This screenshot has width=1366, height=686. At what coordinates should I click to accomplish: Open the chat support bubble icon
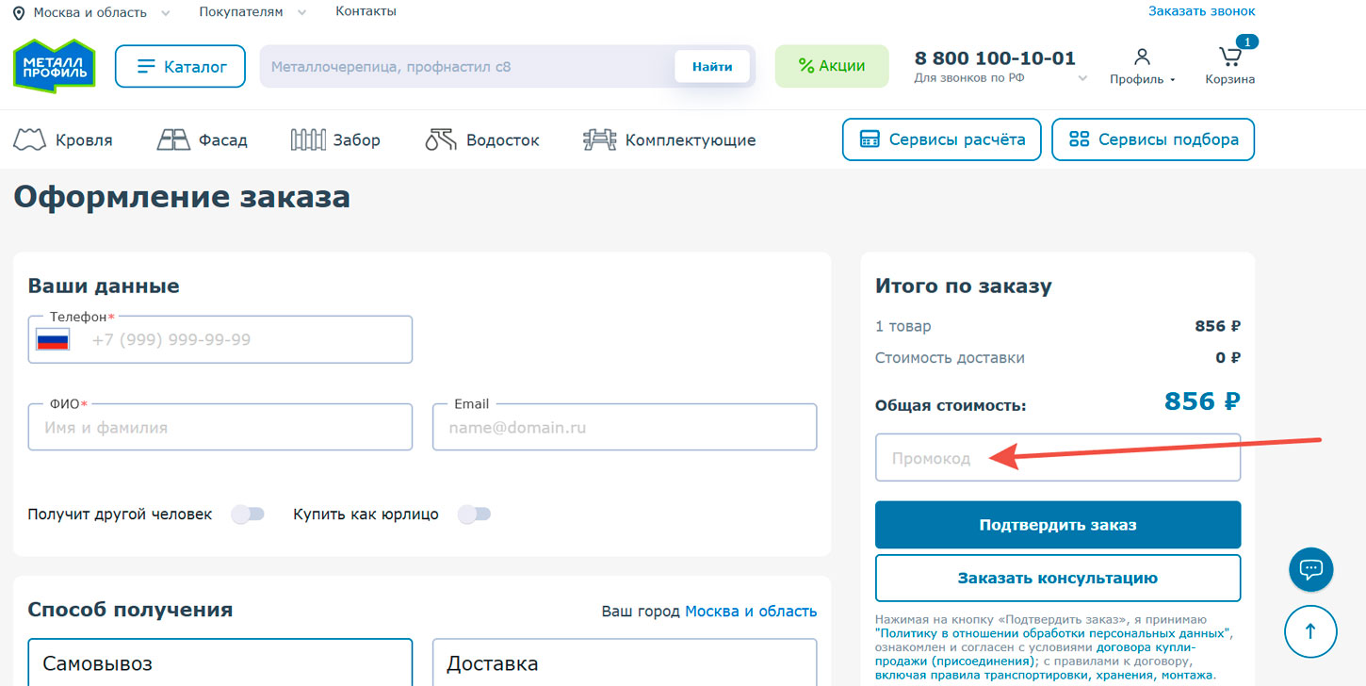tap(1311, 569)
